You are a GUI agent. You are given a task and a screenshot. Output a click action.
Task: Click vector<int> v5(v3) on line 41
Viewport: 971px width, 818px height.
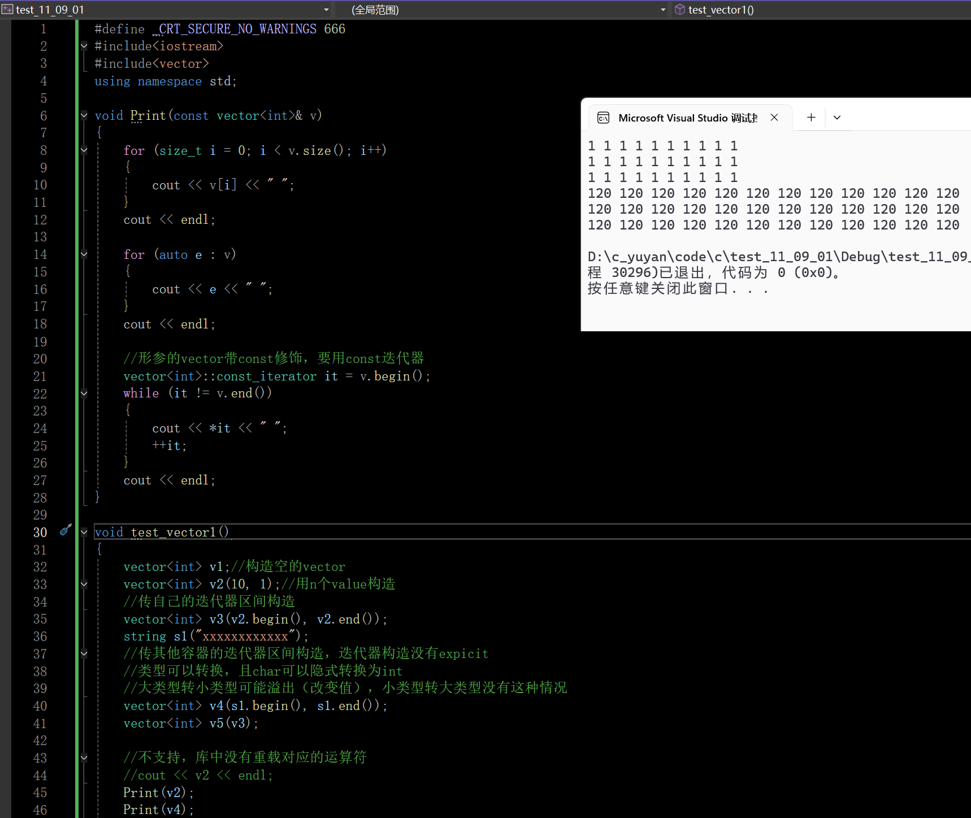191,724
